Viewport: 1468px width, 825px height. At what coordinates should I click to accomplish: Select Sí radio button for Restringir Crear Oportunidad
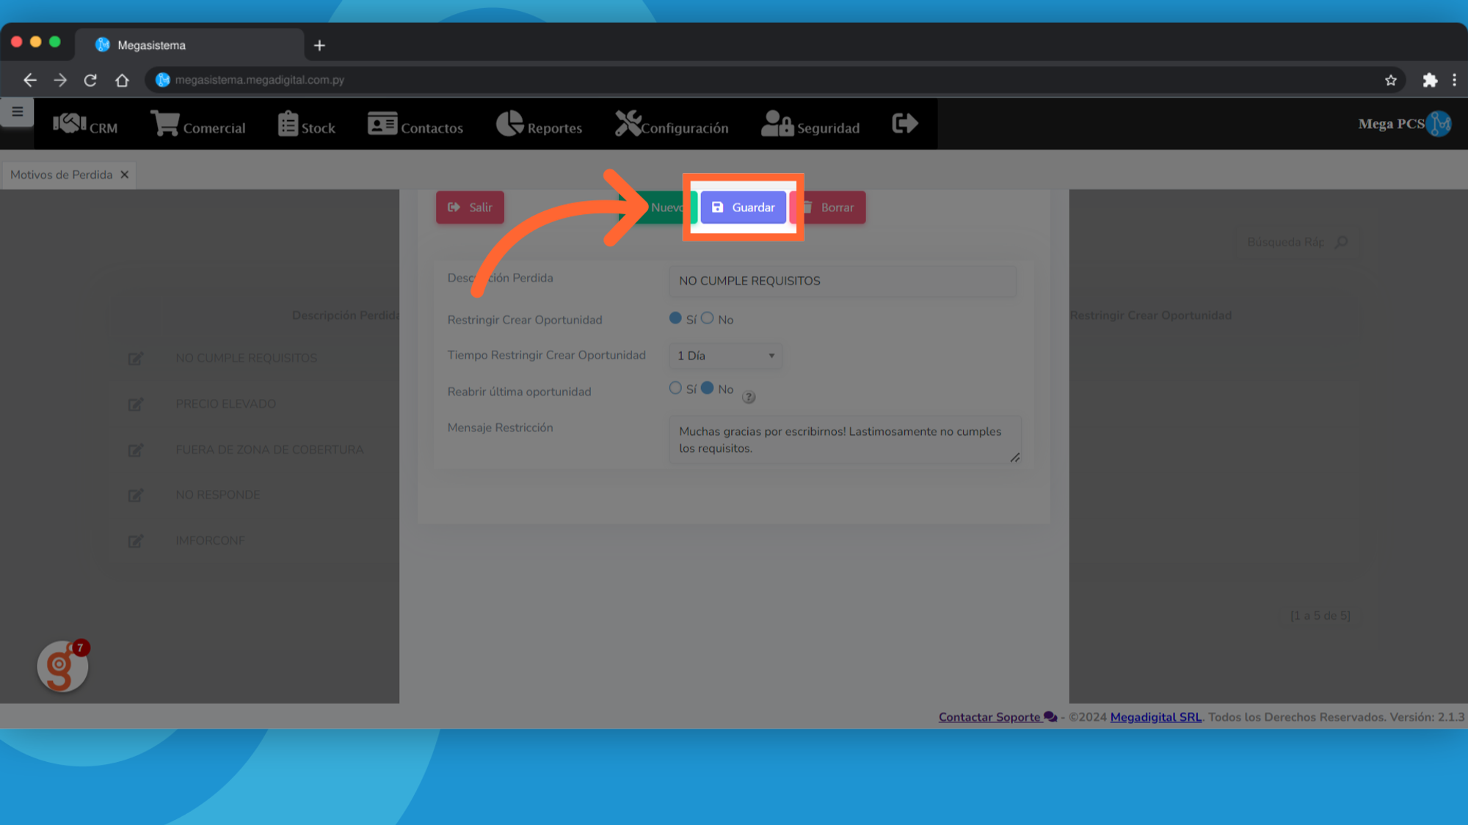(675, 318)
